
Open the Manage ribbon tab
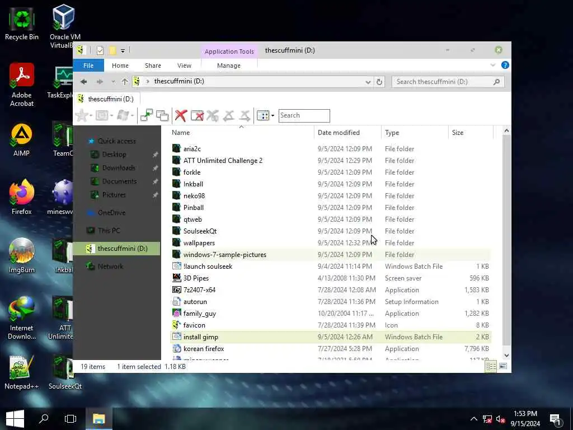tap(229, 66)
